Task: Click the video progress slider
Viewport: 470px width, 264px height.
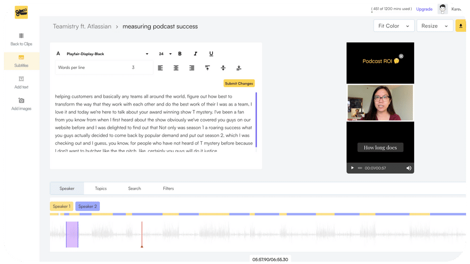Action: click(360, 168)
